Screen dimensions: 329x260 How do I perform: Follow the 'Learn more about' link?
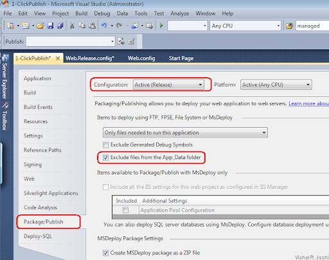tap(308, 103)
